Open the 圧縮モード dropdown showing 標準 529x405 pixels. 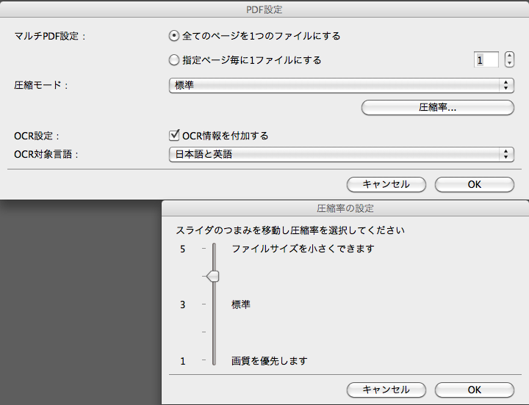[x=342, y=85]
